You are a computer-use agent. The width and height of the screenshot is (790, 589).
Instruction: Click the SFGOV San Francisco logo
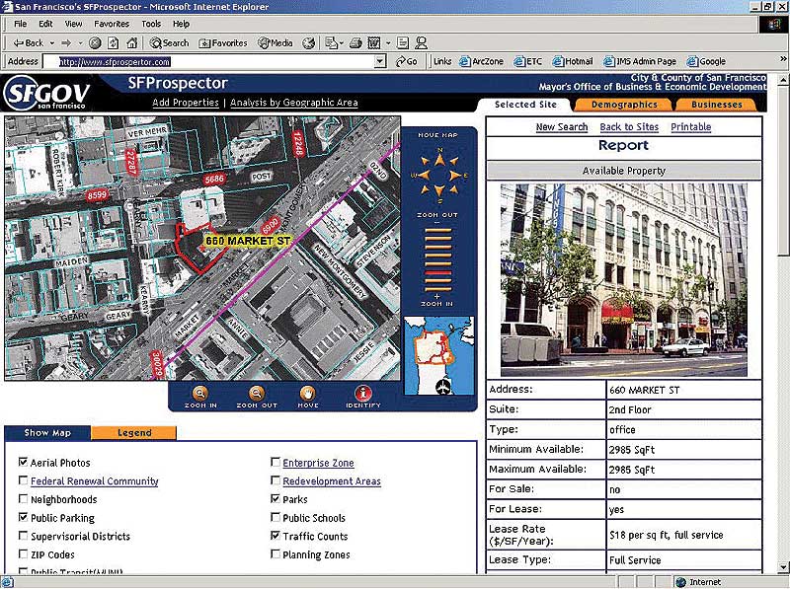click(x=46, y=93)
